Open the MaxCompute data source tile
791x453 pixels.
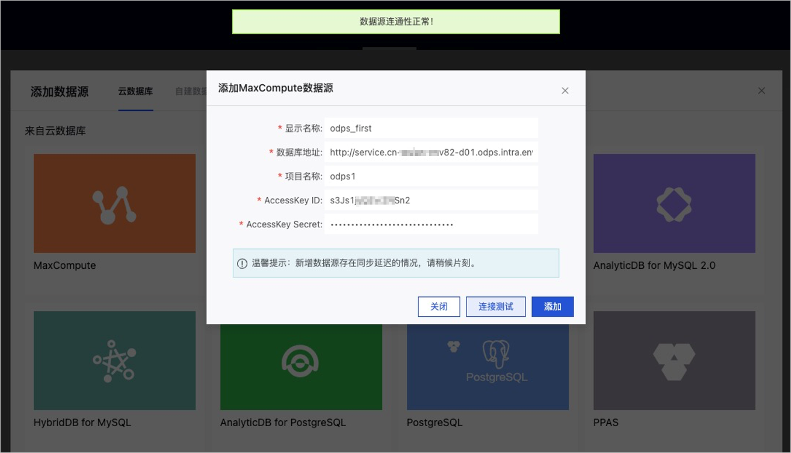point(115,203)
